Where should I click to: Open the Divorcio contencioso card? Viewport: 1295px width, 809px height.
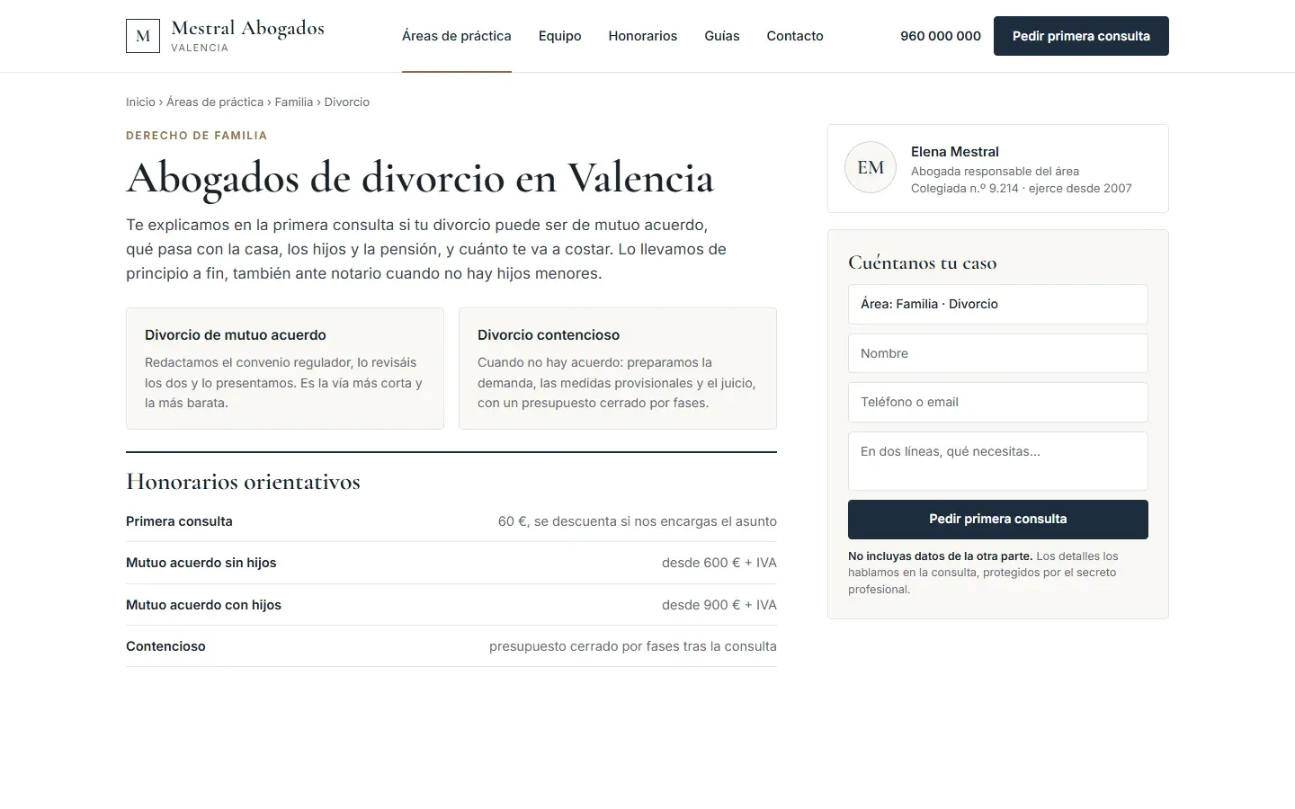tap(618, 369)
